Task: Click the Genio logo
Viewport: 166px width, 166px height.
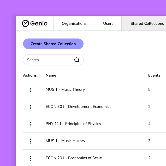Action: [x=35, y=23]
